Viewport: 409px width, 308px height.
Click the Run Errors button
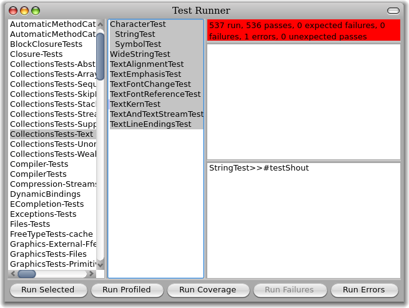pyautogui.click(x=364, y=290)
